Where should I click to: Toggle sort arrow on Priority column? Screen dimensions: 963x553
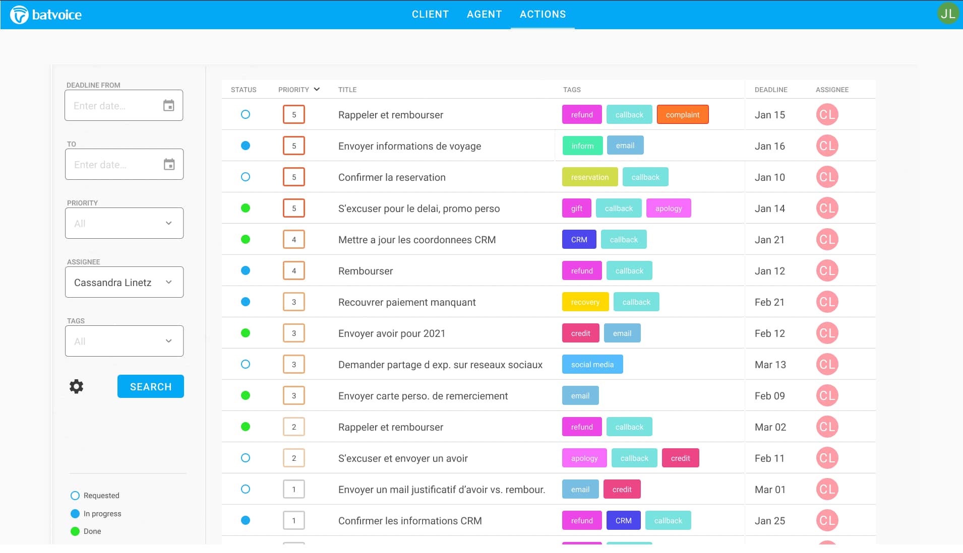coord(317,89)
